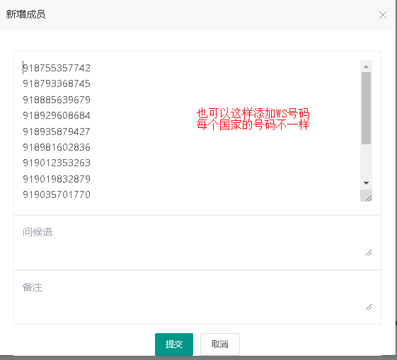Focus the 备注 remarks input field
Screen dimensions: 397x360
click(x=197, y=297)
